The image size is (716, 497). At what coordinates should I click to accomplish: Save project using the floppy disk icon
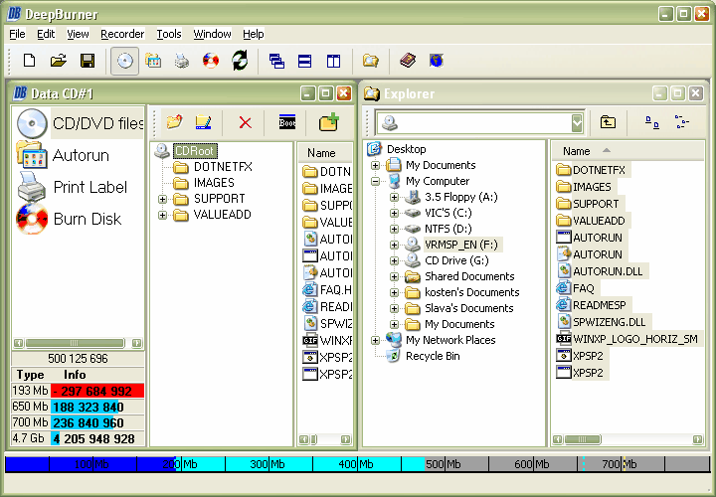coord(88,61)
